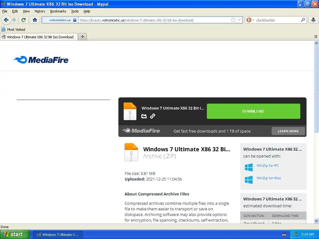Open the History menu
The width and height of the screenshot is (319, 239).
40,11
